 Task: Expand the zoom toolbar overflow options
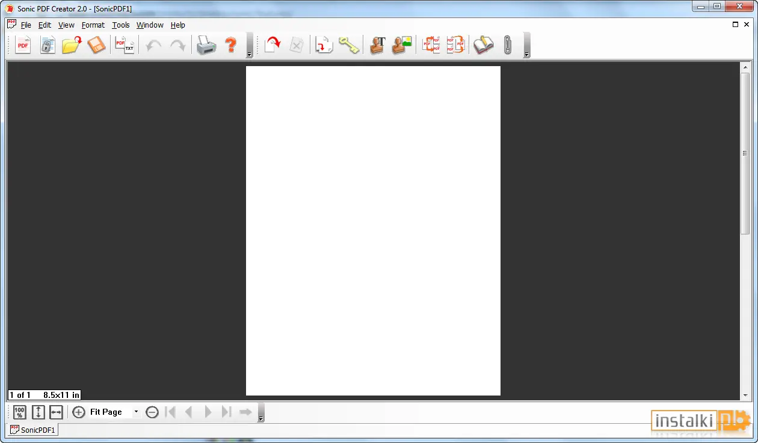tap(260, 412)
